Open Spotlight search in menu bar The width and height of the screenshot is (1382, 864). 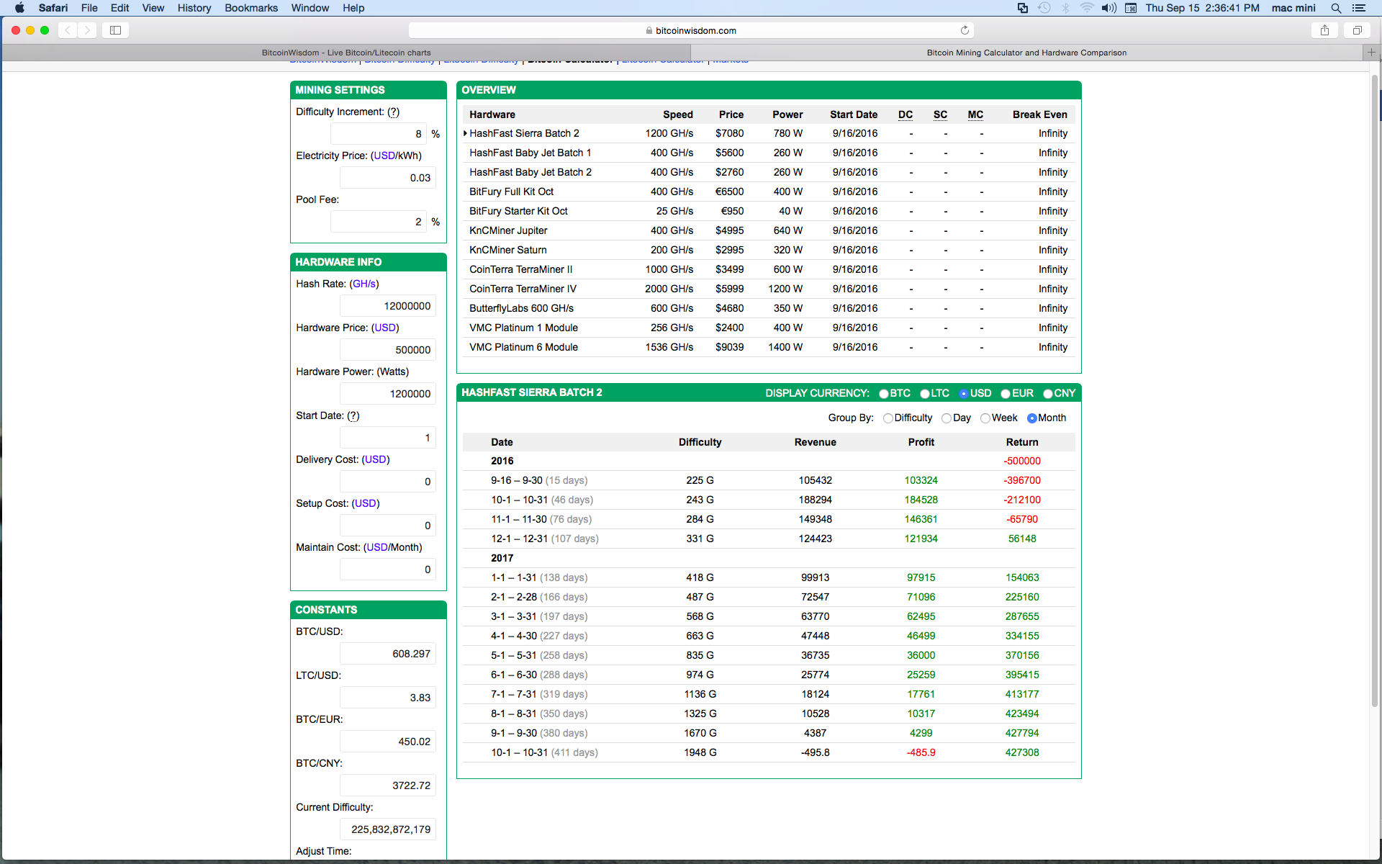point(1336,8)
